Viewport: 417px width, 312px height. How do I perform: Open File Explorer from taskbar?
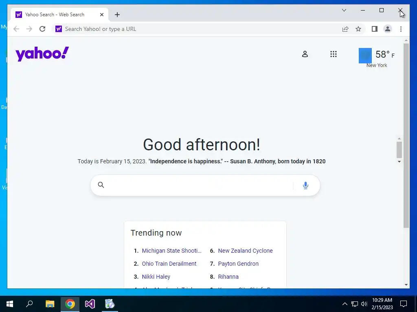pyautogui.click(x=50, y=304)
